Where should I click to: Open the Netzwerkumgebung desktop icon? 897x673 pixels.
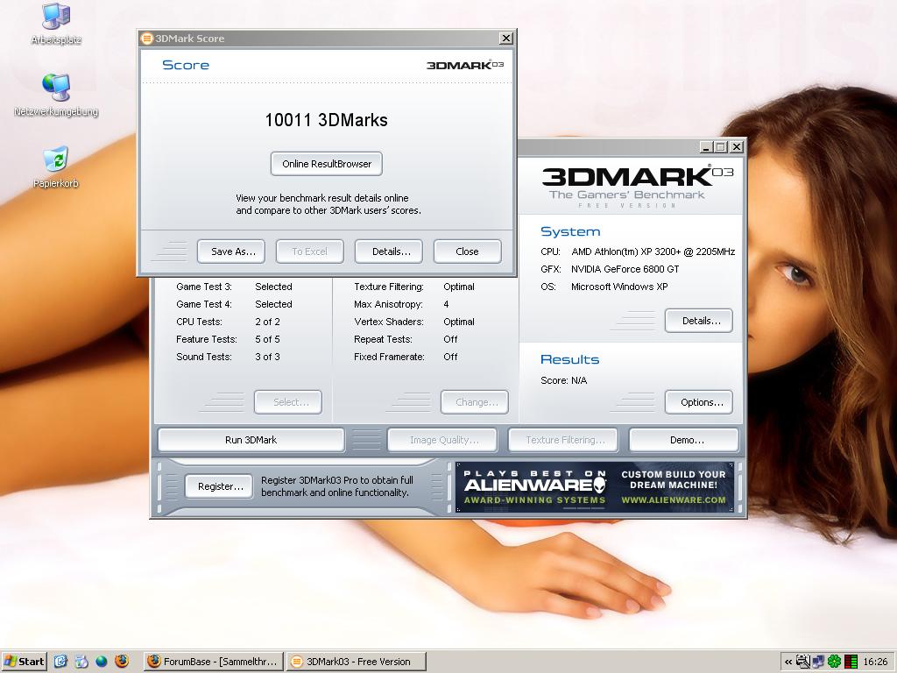click(56, 95)
